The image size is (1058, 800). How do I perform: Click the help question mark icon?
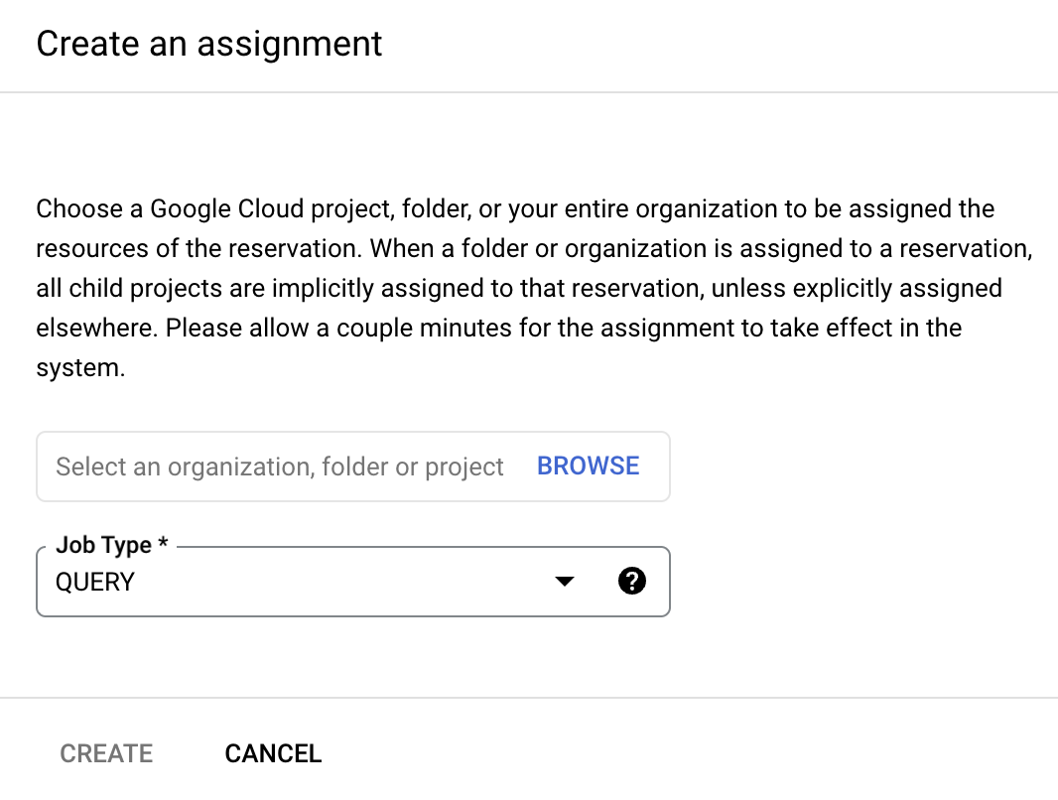click(x=631, y=582)
